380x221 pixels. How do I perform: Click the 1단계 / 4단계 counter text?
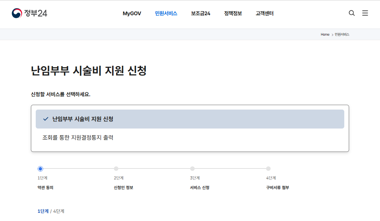[x=51, y=211]
